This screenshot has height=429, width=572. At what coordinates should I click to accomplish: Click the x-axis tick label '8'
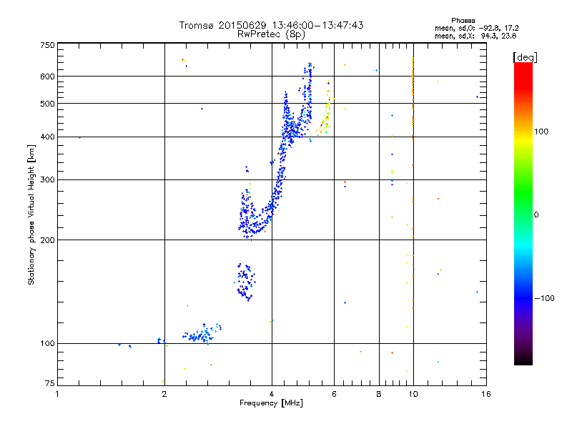coord(379,394)
